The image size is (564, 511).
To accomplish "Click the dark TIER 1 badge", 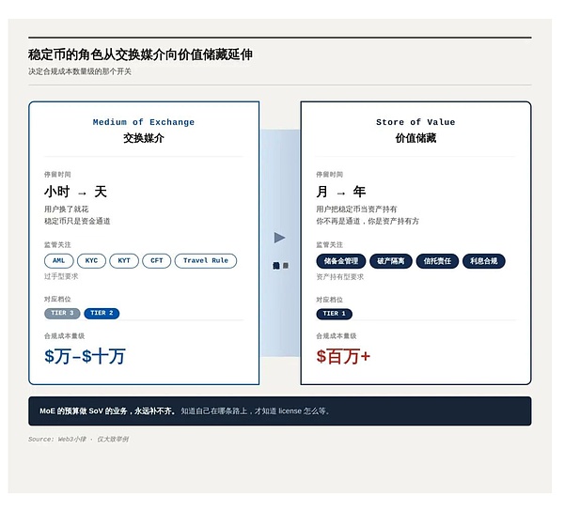I will (x=334, y=314).
